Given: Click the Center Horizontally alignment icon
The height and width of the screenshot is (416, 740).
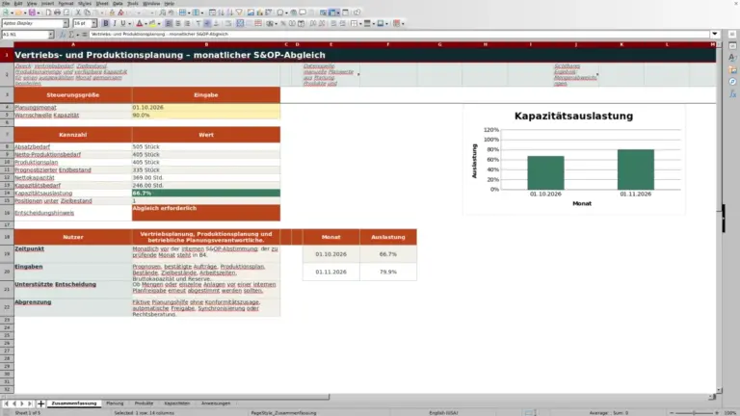Looking at the screenshot, I should (178, 23).
